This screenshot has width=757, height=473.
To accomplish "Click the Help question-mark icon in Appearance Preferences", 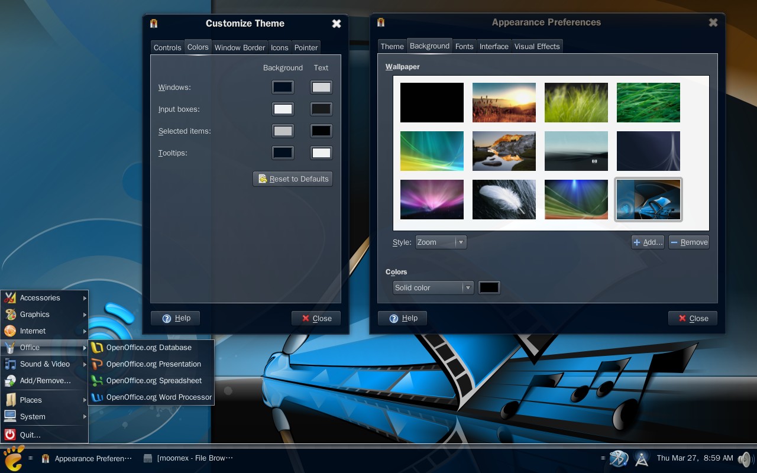I will click(395, 318).
